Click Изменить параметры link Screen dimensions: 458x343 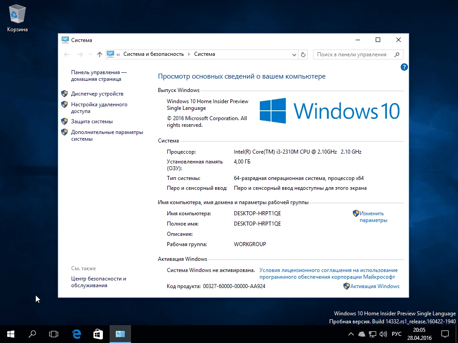pos(373,217)
